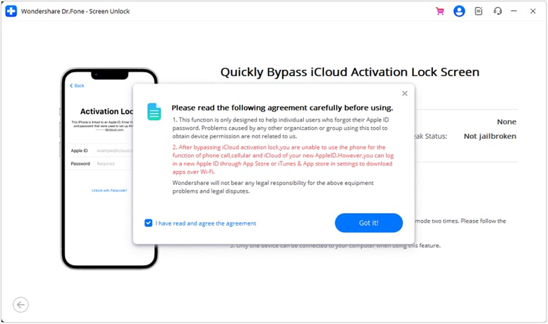Minimize the Dr.Fone window

[x=514, y=11]
